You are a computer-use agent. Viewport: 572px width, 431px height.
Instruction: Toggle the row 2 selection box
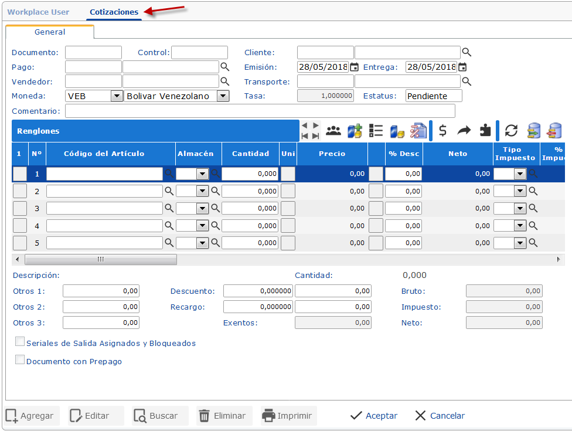[x=20, y=191]
